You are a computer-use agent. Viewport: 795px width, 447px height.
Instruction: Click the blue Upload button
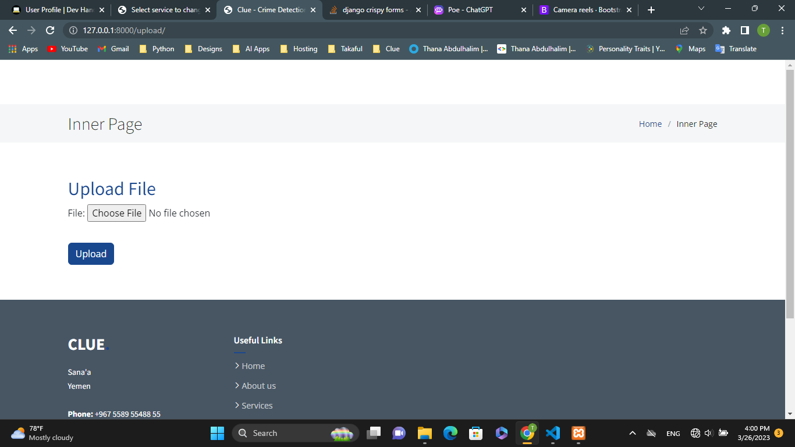click(x=91, y=254)
